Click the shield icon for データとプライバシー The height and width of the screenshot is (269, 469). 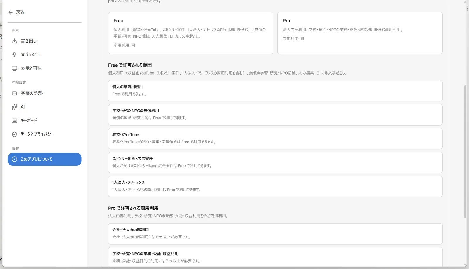coord(14,134)
